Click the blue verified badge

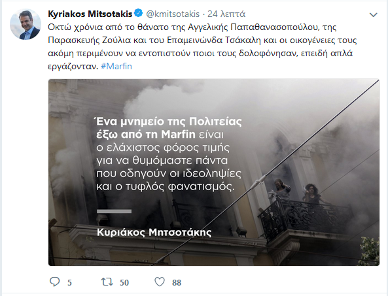pyautogui.click(x=138, y=13)
